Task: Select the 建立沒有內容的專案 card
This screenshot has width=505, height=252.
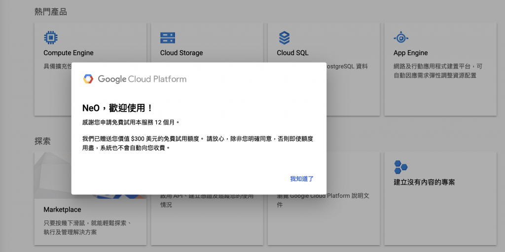Action: (440, 199)
